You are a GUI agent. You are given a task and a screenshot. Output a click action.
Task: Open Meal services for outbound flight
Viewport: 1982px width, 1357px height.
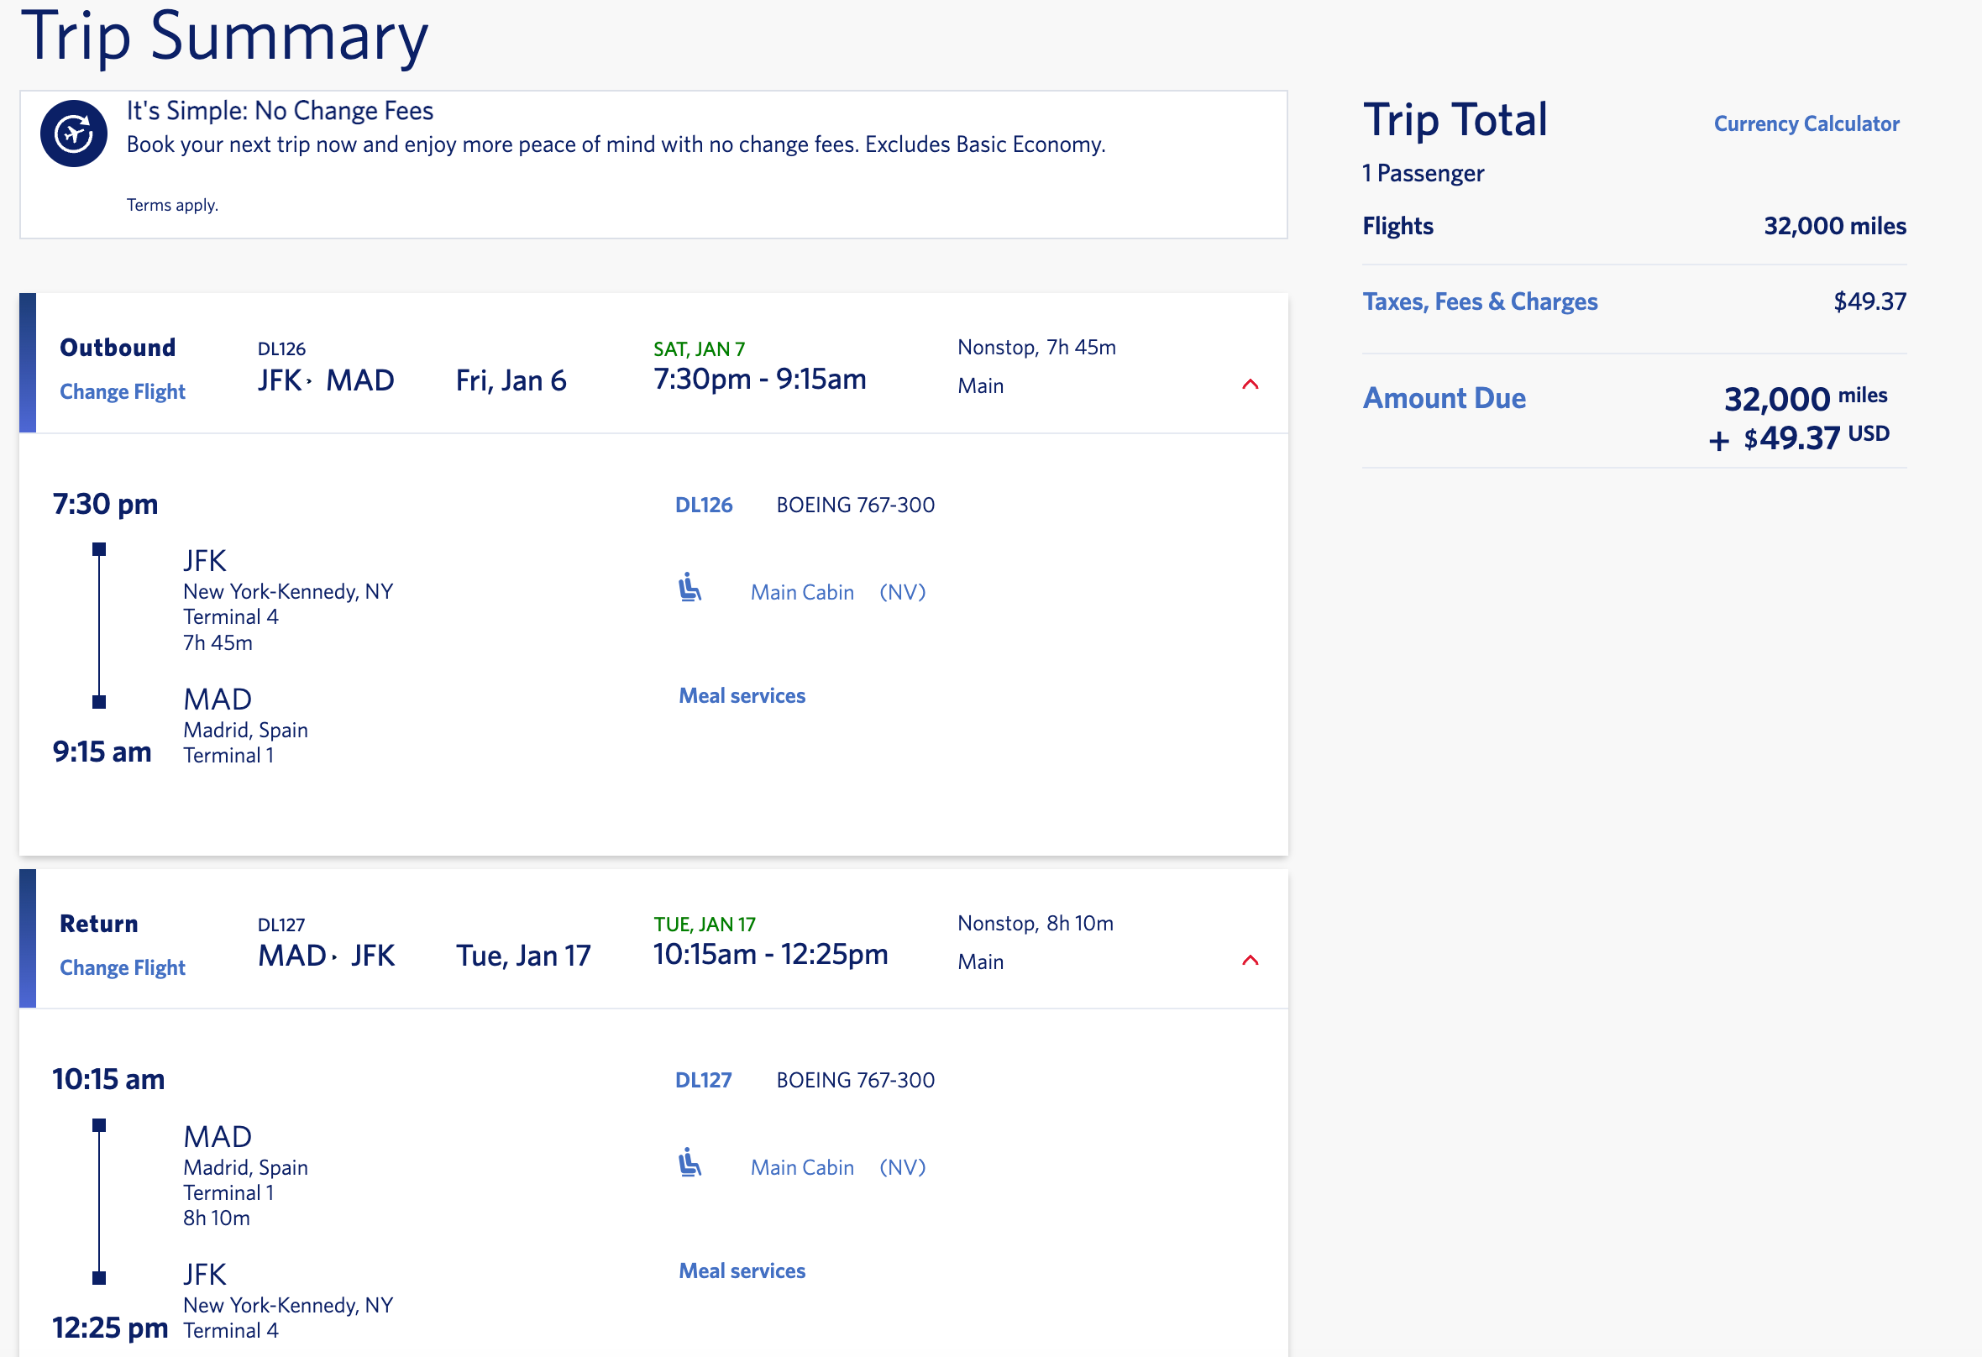pos(741,696)
